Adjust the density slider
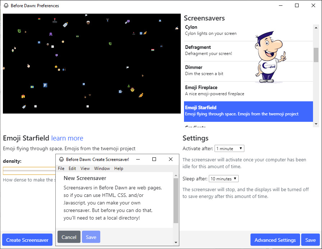 (29, 171)
